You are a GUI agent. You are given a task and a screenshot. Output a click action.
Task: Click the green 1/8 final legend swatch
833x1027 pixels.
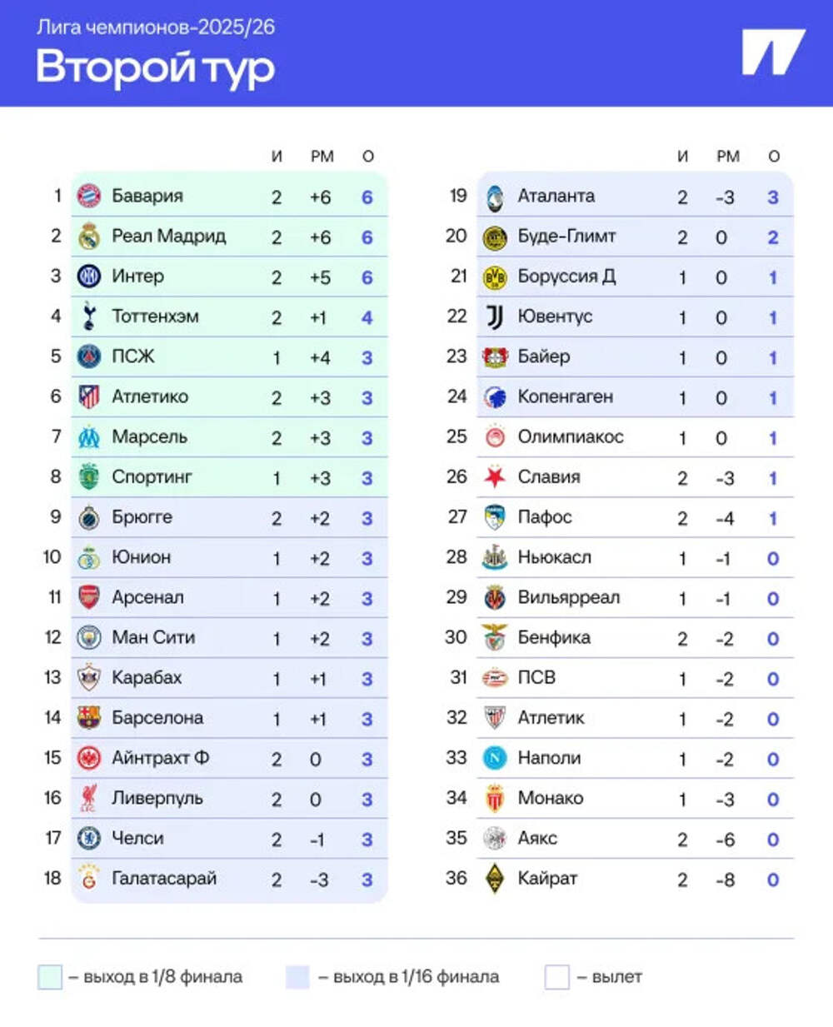(x=50, y=977)
